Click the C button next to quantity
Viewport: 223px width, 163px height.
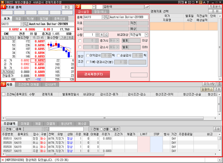[x=106, y=35]
